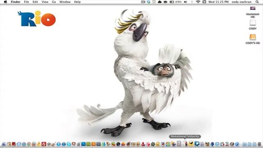Open the Trash in the dock

pos(259,144)
